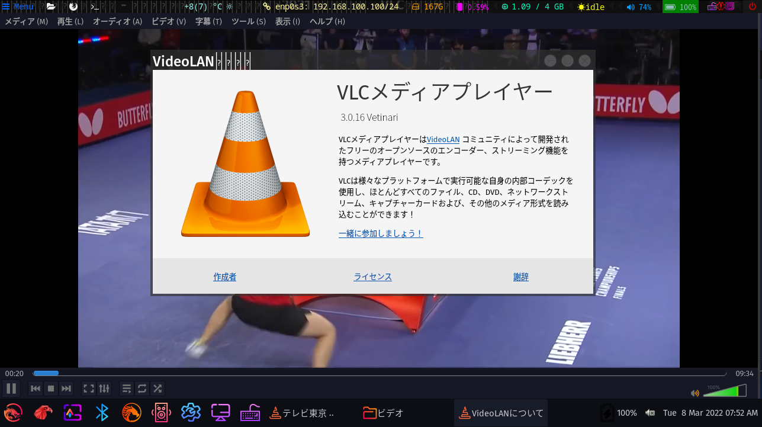Click 一緒に参加しましょう！ link
Image resolution: width=762 pixels, height=427 pixels.
pyautogui.click(x=381, y=233)
